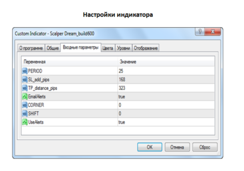Select the SHIFT variable name
The width and height of the screenshot is (244, 171).
pyautogui.click(x=33, y=114)
